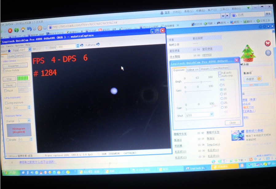
Task: Click the gamepad 游戏 toolbar icon
Action: (219, 23)
